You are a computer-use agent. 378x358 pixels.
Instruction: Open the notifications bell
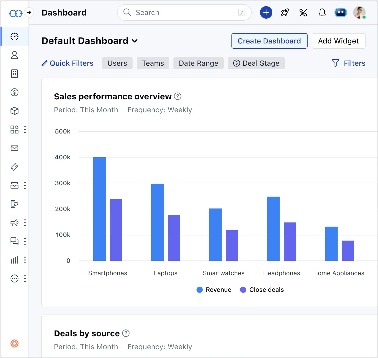tap(322, 12)
